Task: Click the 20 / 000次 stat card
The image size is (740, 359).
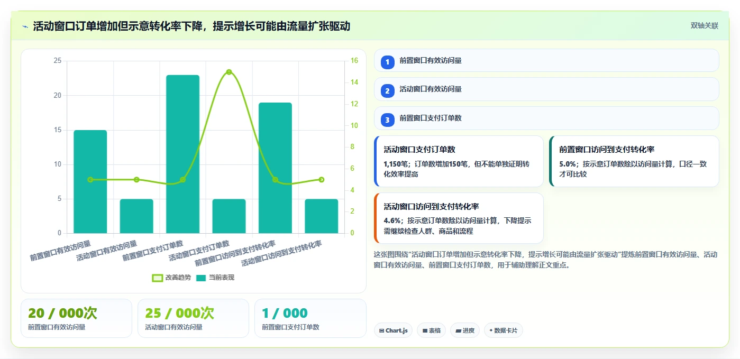Action: tap(76, 318)
